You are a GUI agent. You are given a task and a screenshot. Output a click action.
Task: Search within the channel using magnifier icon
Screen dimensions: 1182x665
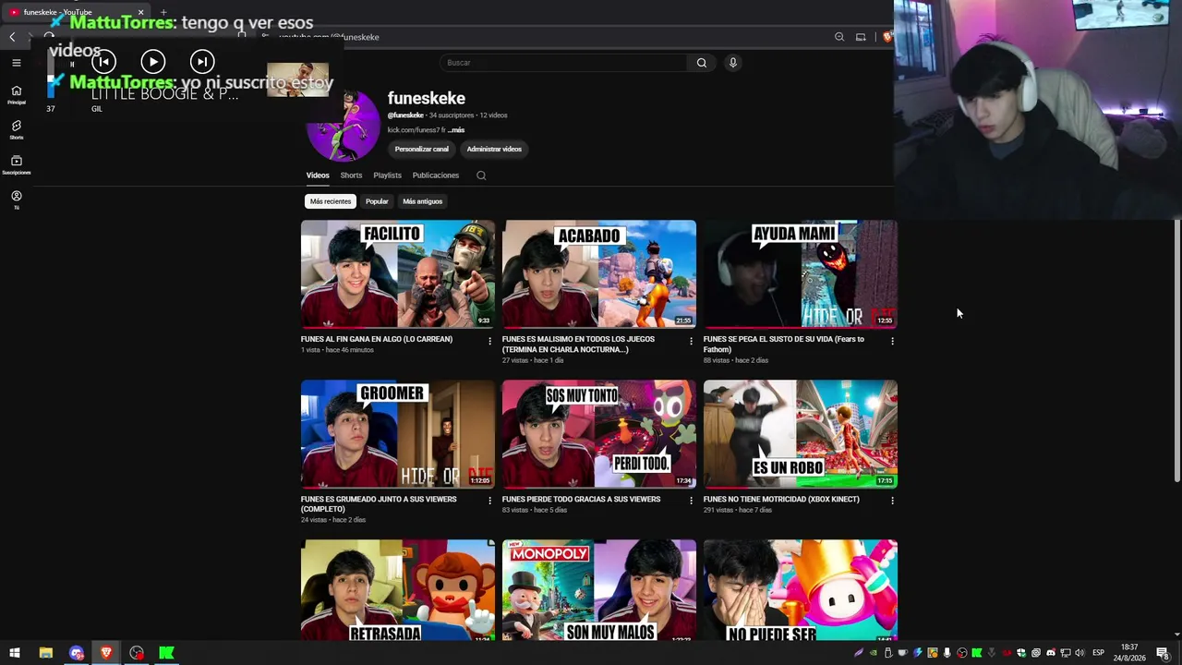pyautogui.click(x=481, y=175)
